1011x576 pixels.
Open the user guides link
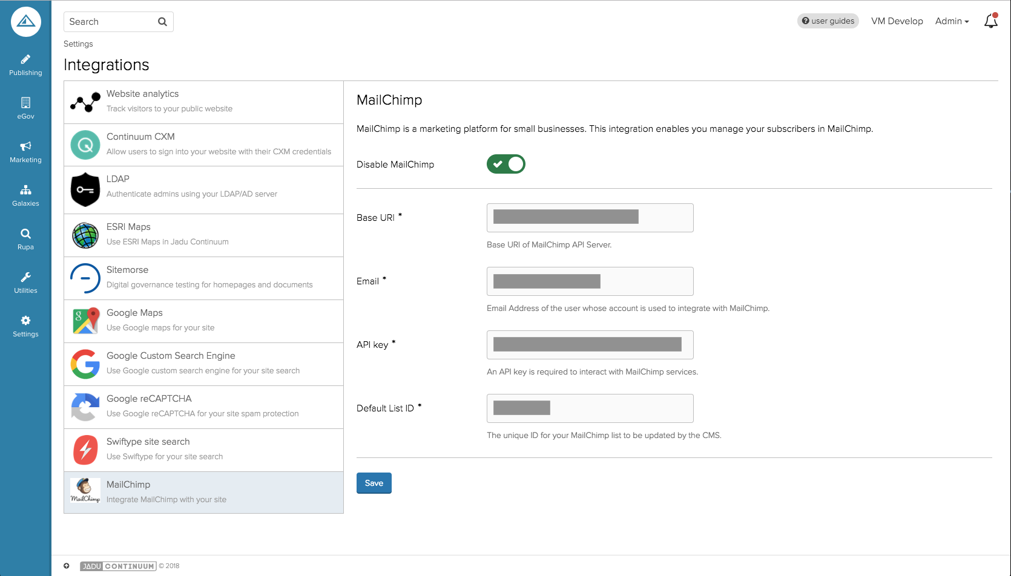828,21
